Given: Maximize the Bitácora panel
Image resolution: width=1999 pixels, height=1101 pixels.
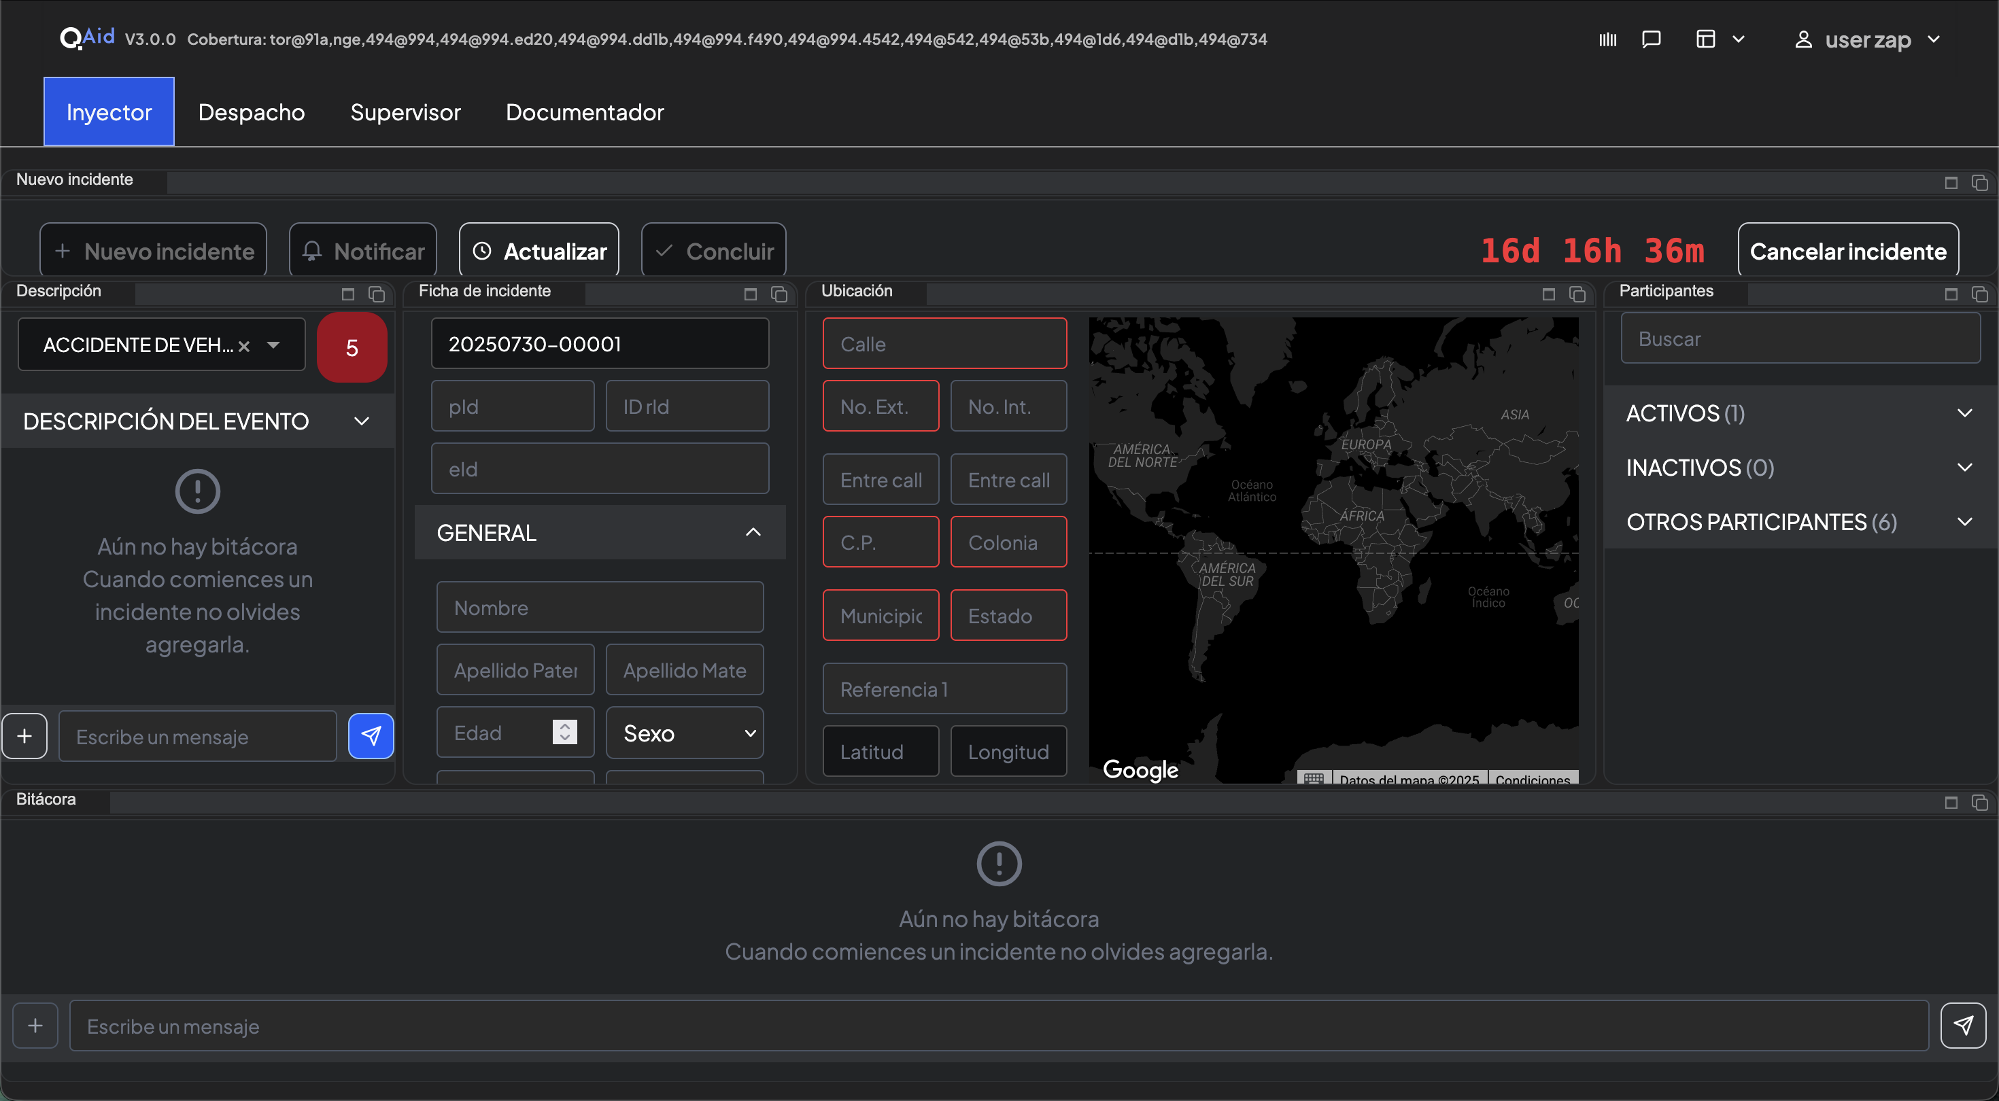Looking at the screenshot, I should [1951, 802].
